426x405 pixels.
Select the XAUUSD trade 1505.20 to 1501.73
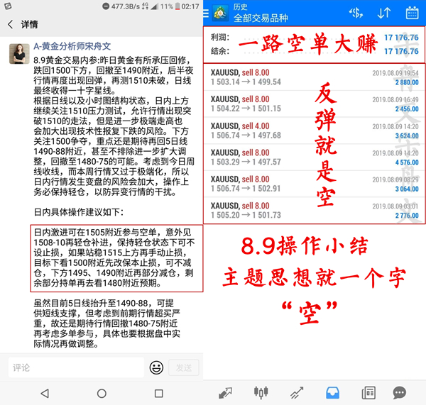[x=315, y=211]
